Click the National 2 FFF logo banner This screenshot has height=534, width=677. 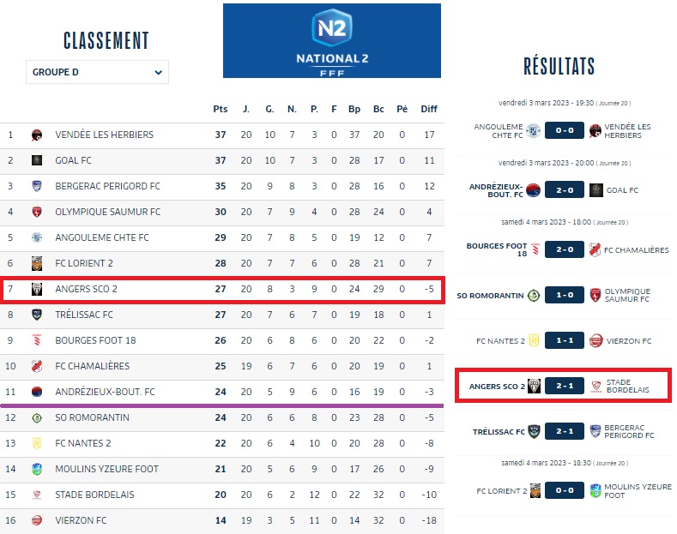click(331, 41)
